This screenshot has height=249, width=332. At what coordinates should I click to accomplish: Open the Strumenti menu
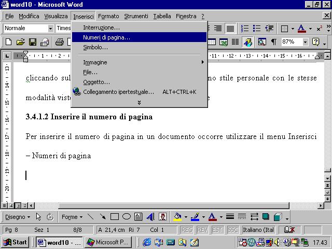(x=136, y=16)
